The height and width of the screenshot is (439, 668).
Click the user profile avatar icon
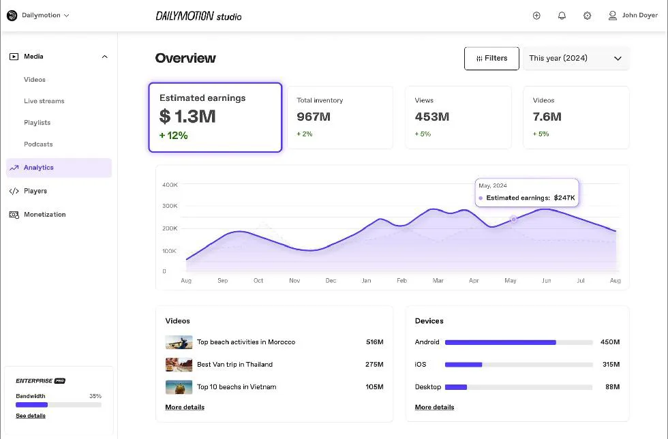pos(613,16)
